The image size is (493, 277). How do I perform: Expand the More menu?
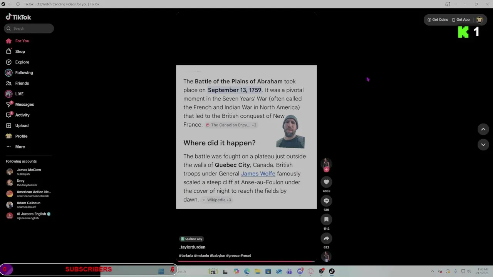pos(15,147)
